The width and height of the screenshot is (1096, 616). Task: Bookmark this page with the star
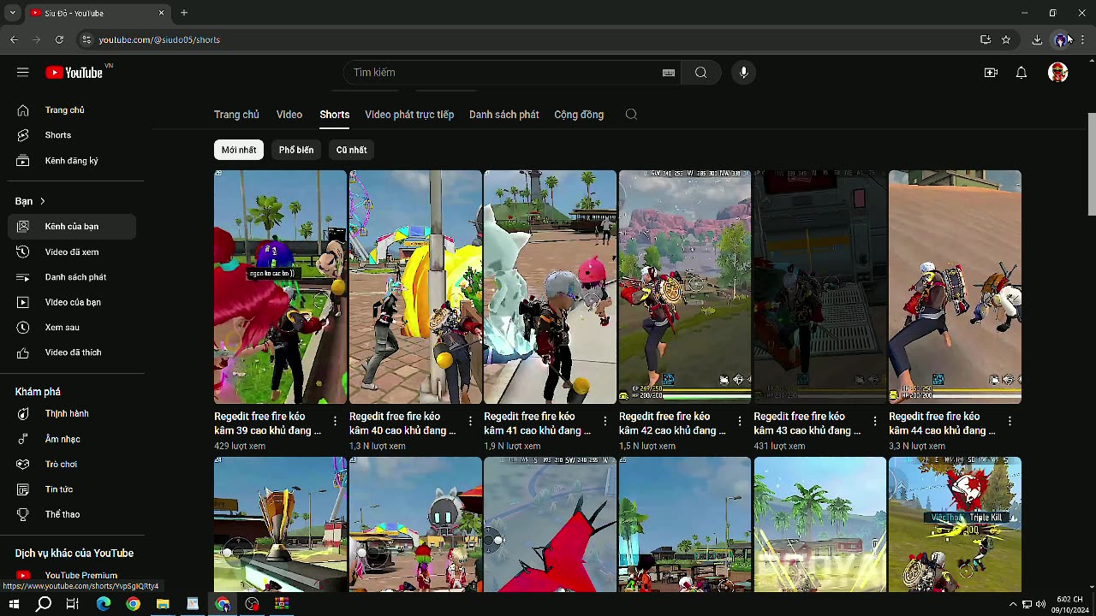(x=1006, y=39)
